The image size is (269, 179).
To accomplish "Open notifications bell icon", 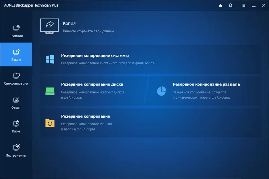I will 231,5.
